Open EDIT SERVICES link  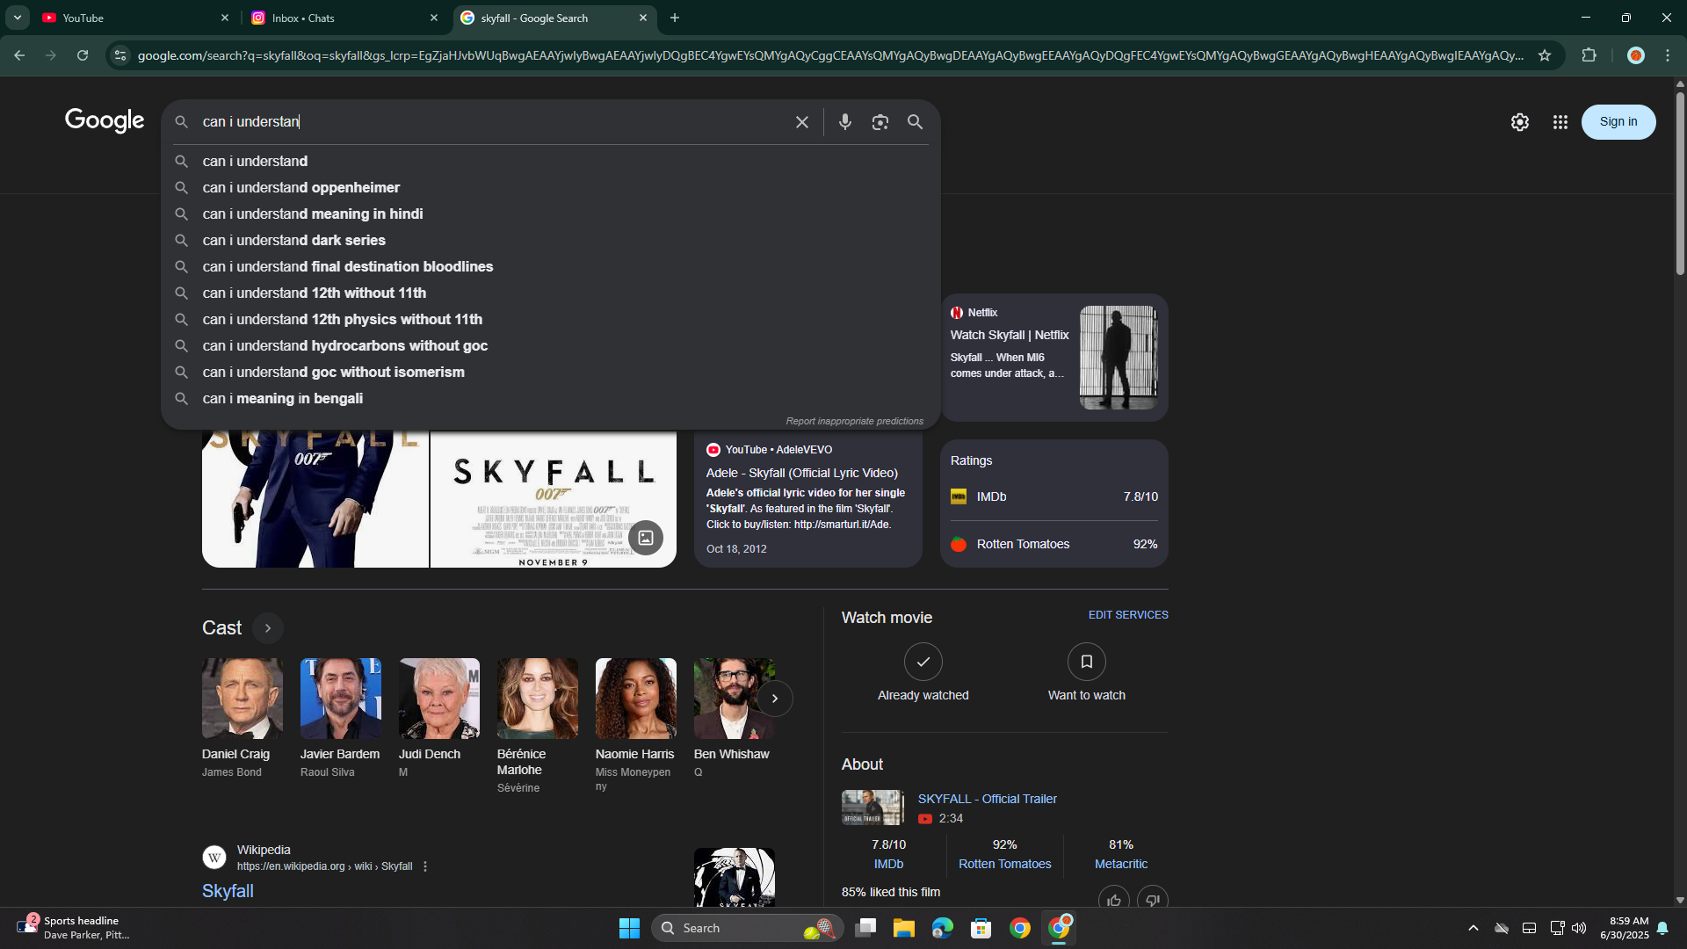[1127, 615]
